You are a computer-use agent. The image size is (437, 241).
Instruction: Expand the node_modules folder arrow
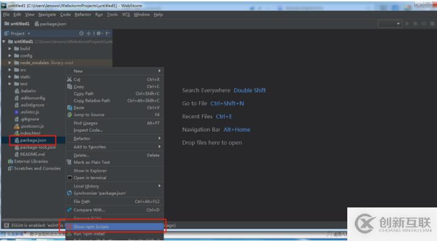coord(10,63)
